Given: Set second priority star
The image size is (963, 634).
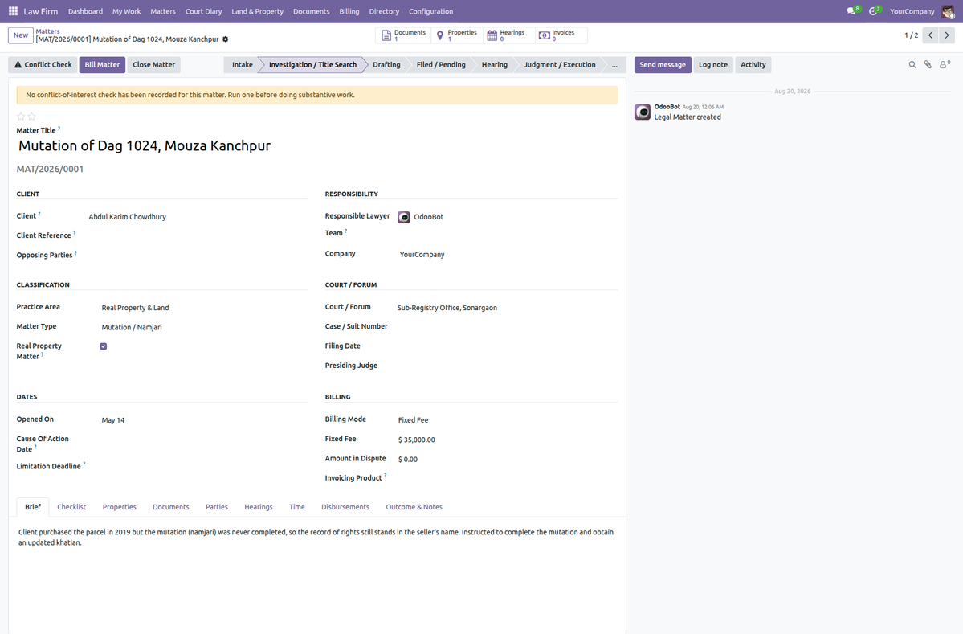Looking at the screenshot, I should tap(32, 116).
